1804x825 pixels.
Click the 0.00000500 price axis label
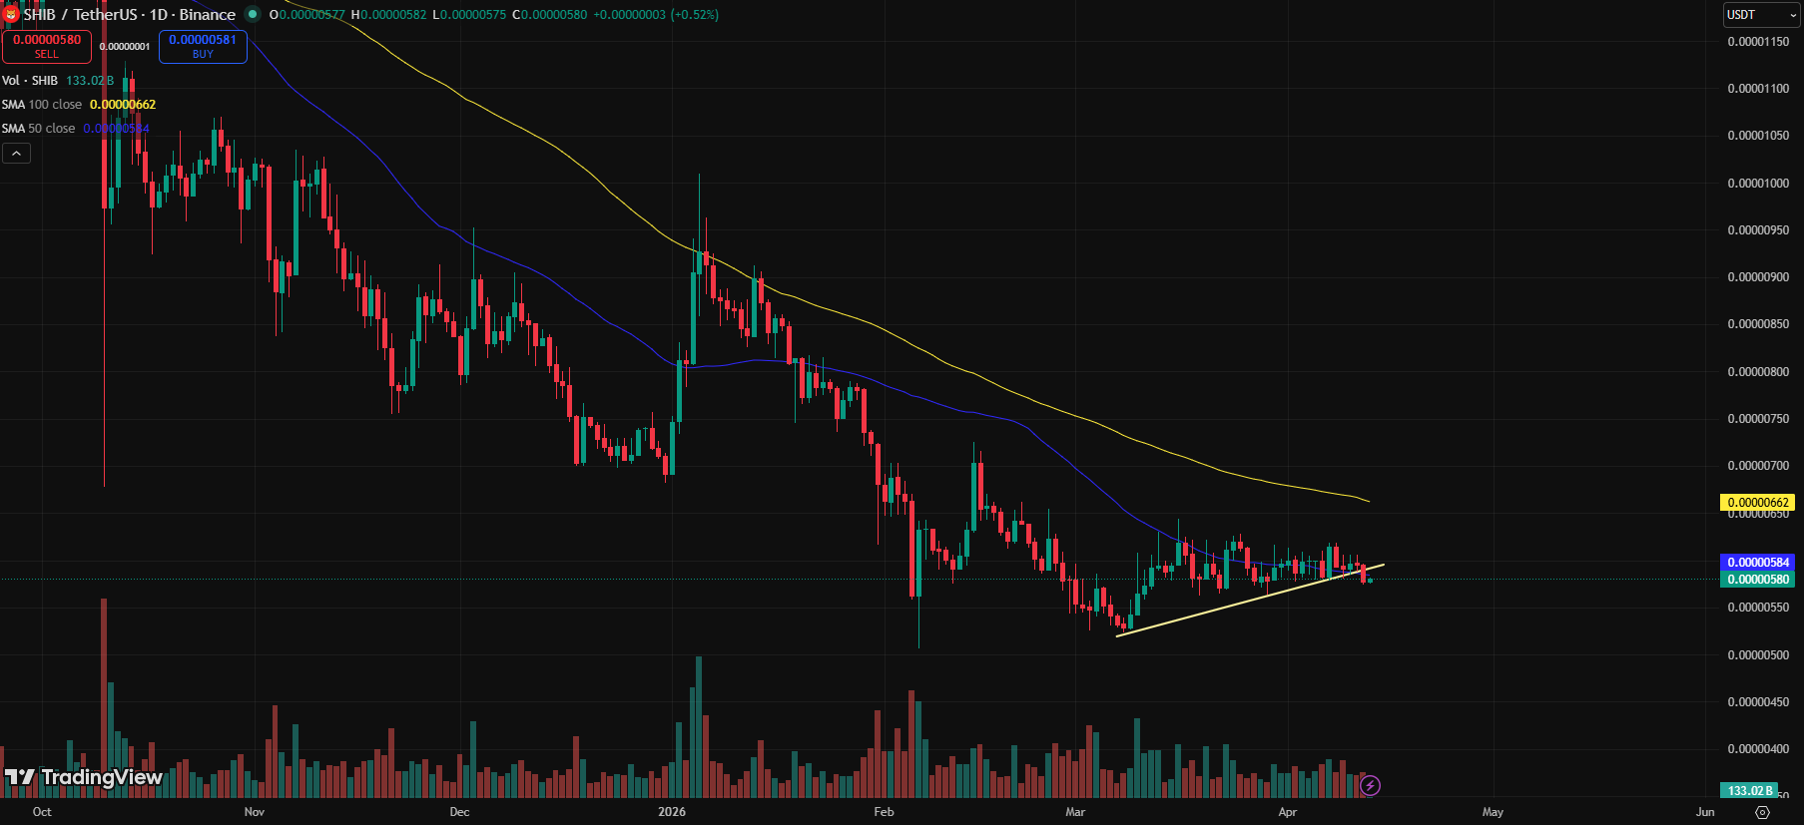tap(1758, 655)
